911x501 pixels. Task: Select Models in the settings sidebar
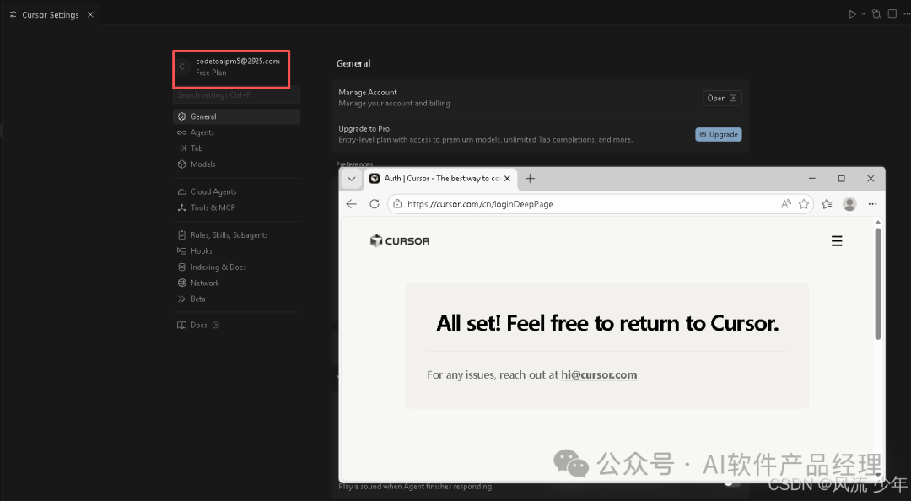pyautogui.click(x=202, y=164)
